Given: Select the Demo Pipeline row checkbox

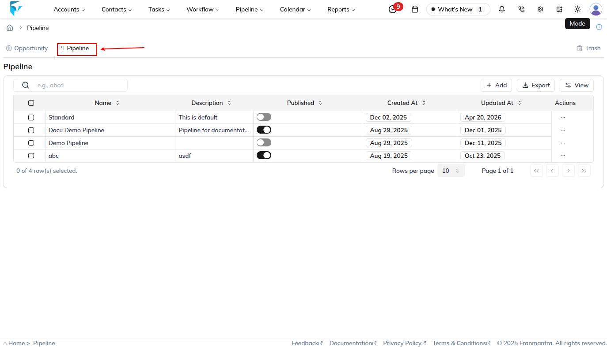Looking at the screenshot, I should pyautogui.click(x=31, y=143).
